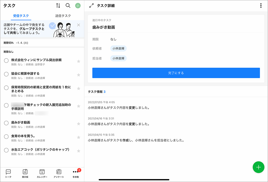
Task: Open the アンケート survey section
Action: tap(59, 173)
